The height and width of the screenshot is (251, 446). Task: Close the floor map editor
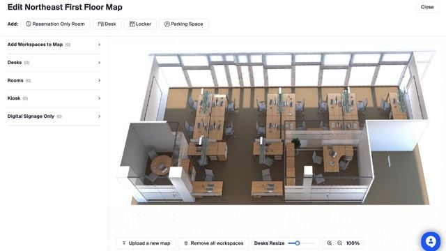click(427, 7)
